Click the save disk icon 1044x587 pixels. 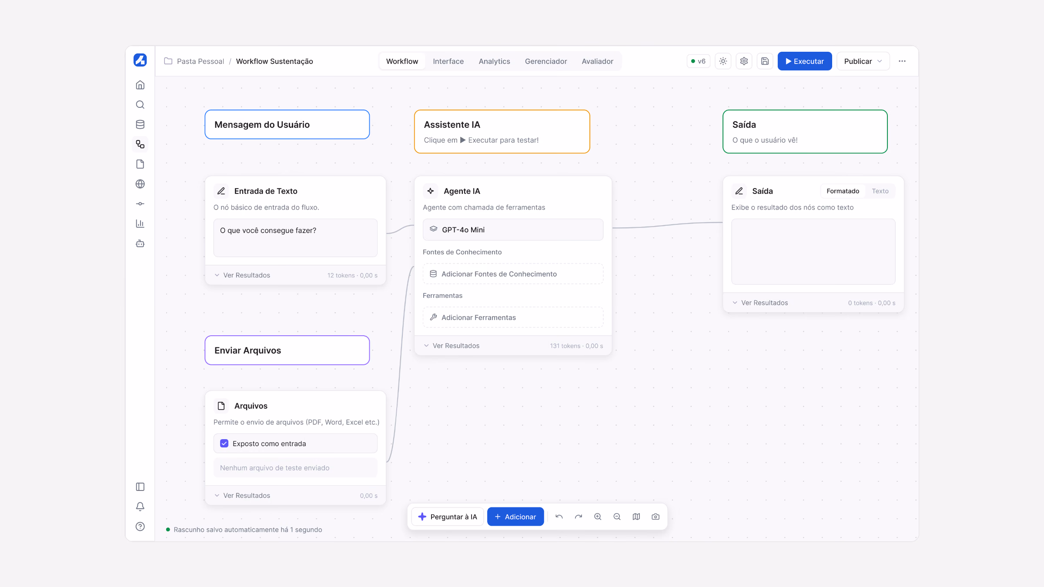click(765, 61)
